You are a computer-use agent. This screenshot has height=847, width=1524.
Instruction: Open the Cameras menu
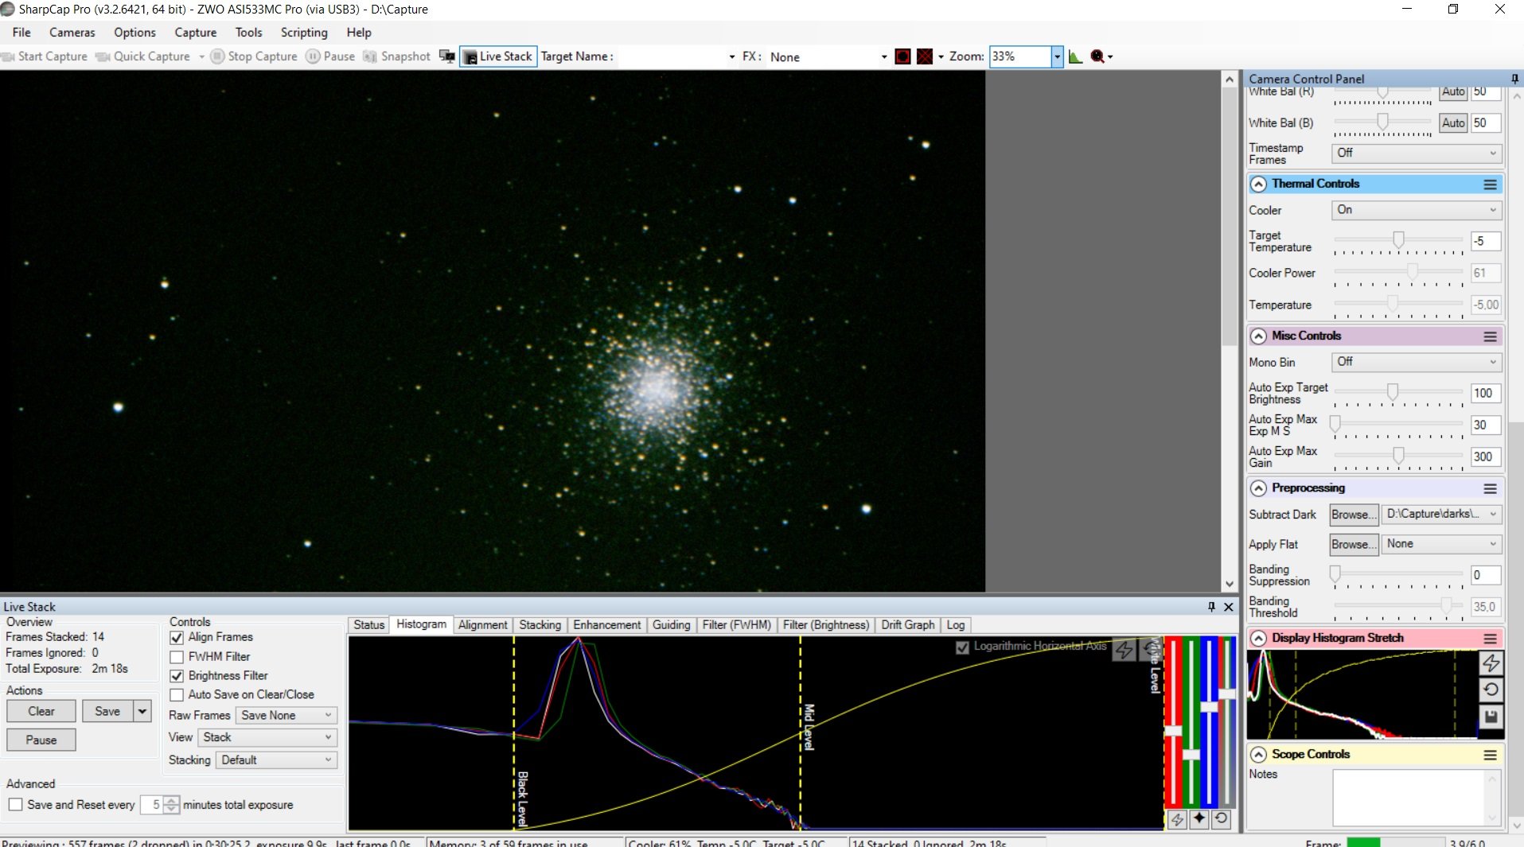click(x=72, y=33)
